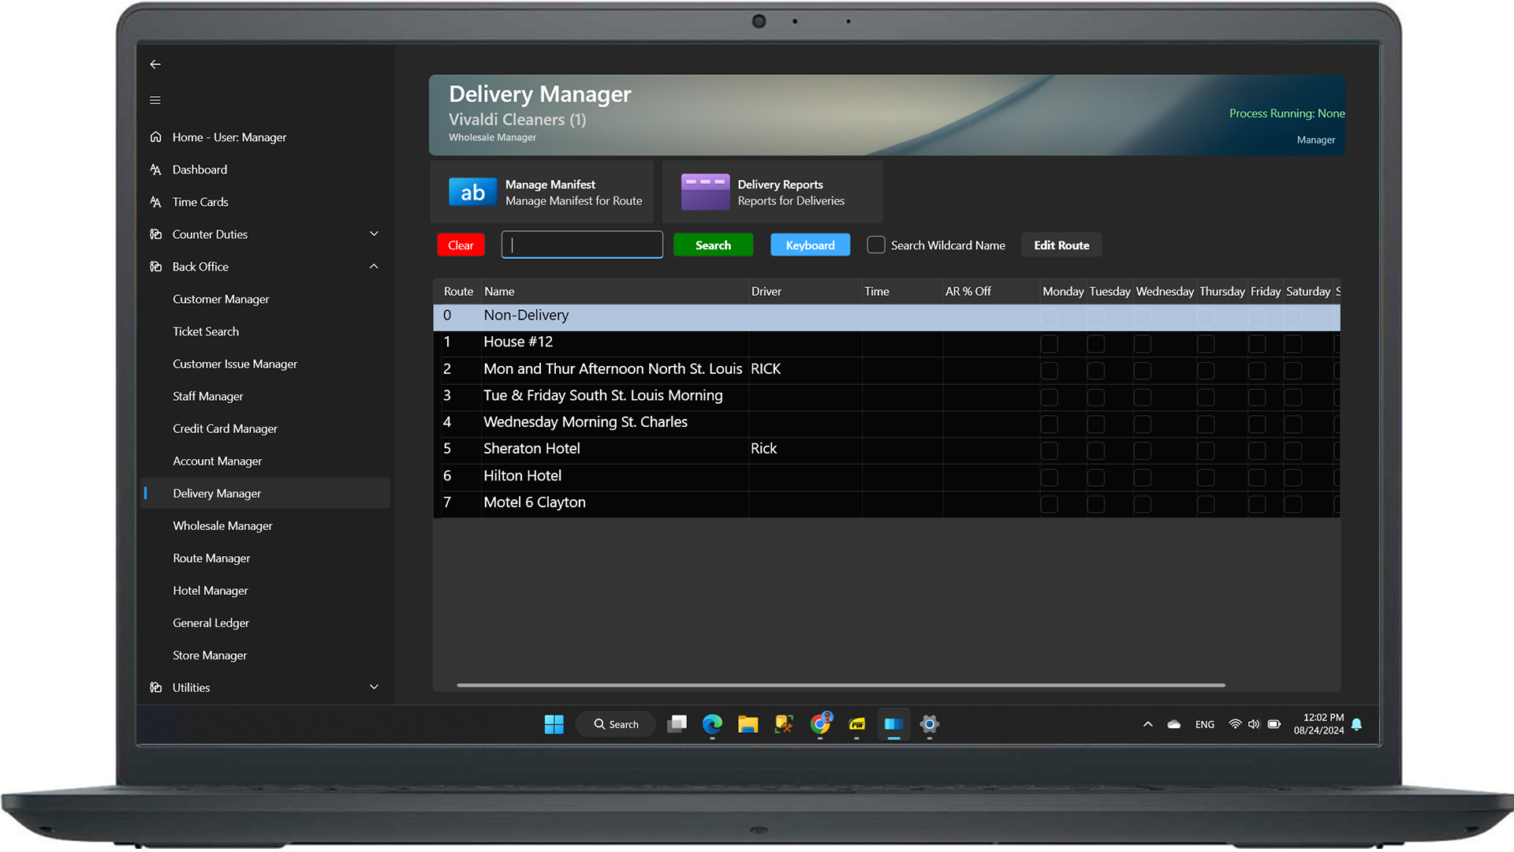The width and height of the screenshot is (1514, 852).
Task: Check Tuesday for Tue & Friday South route
Action: click(x=1096, y=398)
